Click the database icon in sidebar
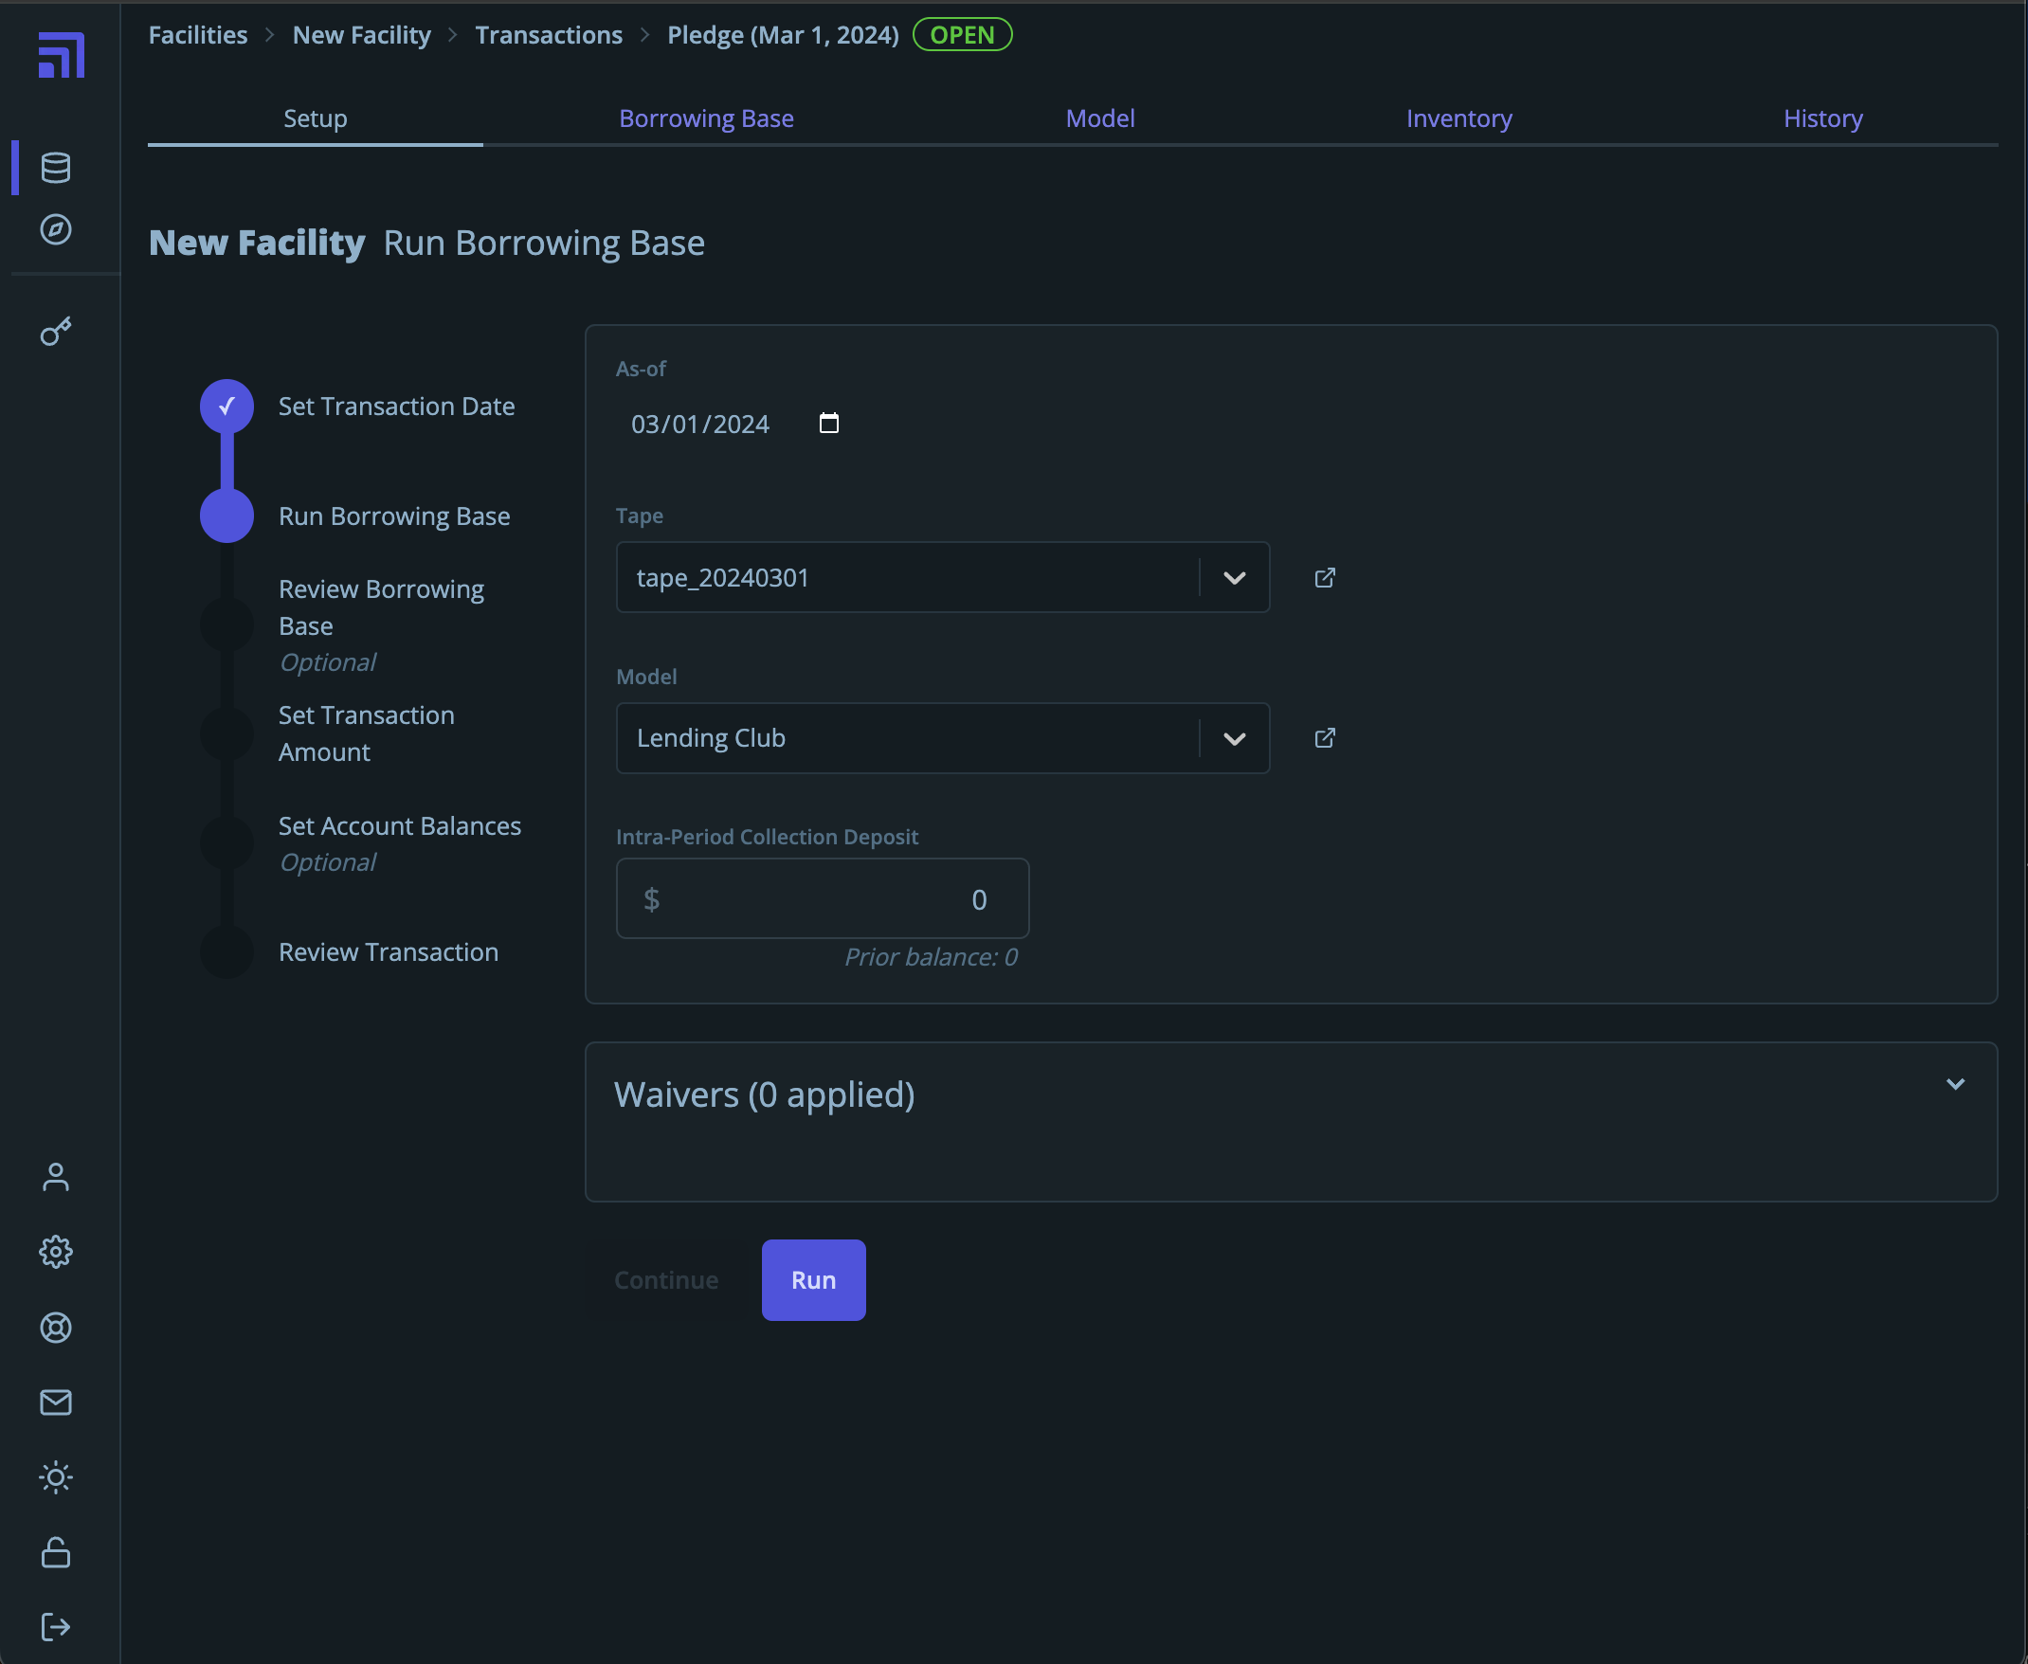This screenshot has width=2028, height=1664. pyautogui.click(x=56, y=168)
